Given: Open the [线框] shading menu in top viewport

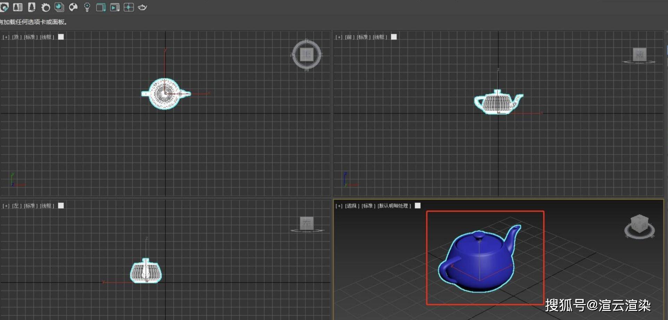Looking at the screenshot, I should [x=47, y=37].
